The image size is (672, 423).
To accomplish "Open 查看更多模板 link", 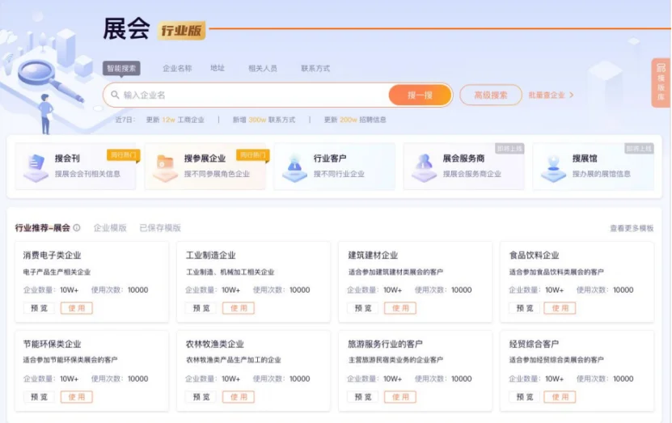I will pyautogui.click(x=632, y=228).
